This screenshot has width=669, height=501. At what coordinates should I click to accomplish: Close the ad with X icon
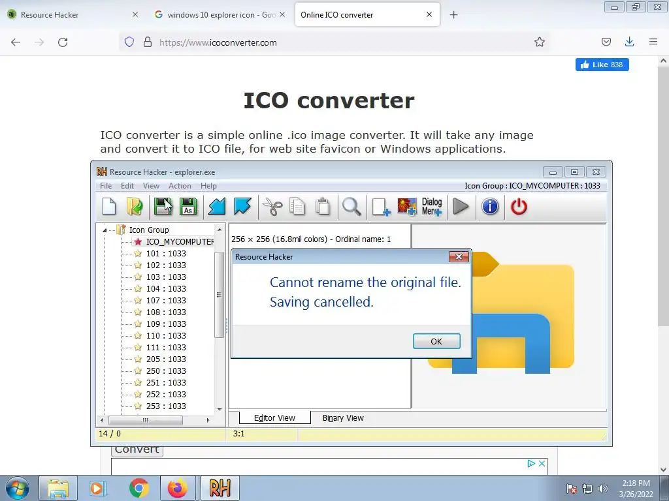point(542,464)
